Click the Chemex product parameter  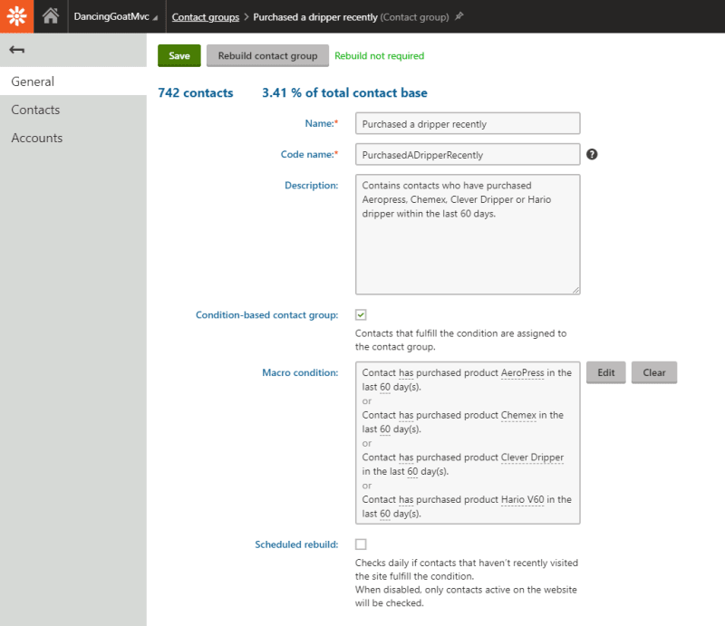point(518,415)
